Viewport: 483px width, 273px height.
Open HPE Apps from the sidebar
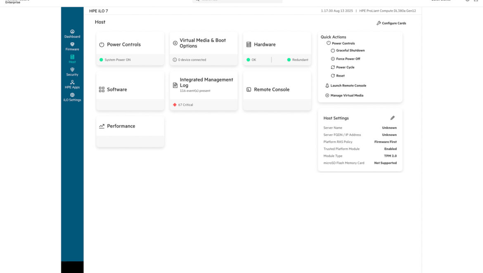tap(72, 82)
